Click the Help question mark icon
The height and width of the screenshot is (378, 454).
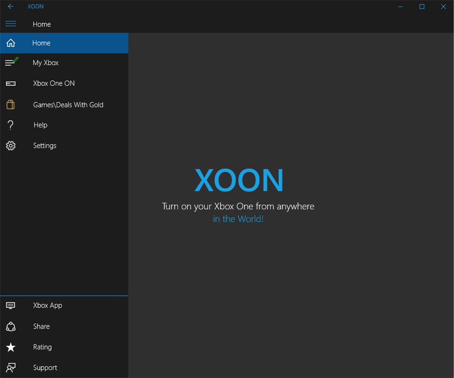(10, 125)
